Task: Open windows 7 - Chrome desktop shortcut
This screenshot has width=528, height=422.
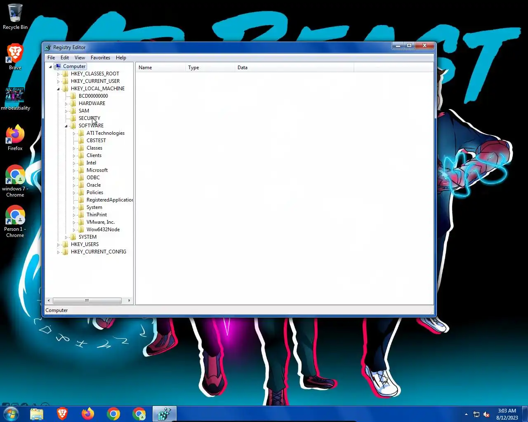Action: (15, 181)
